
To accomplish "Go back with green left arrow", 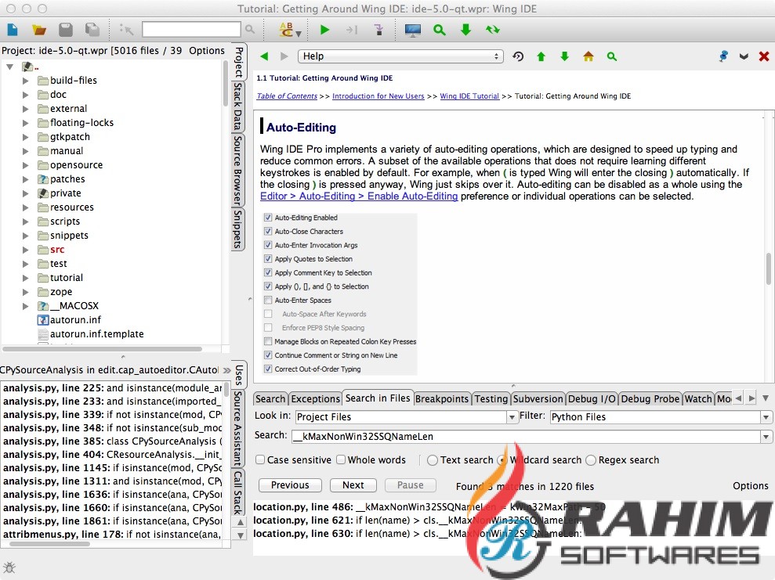I will 264,56.
